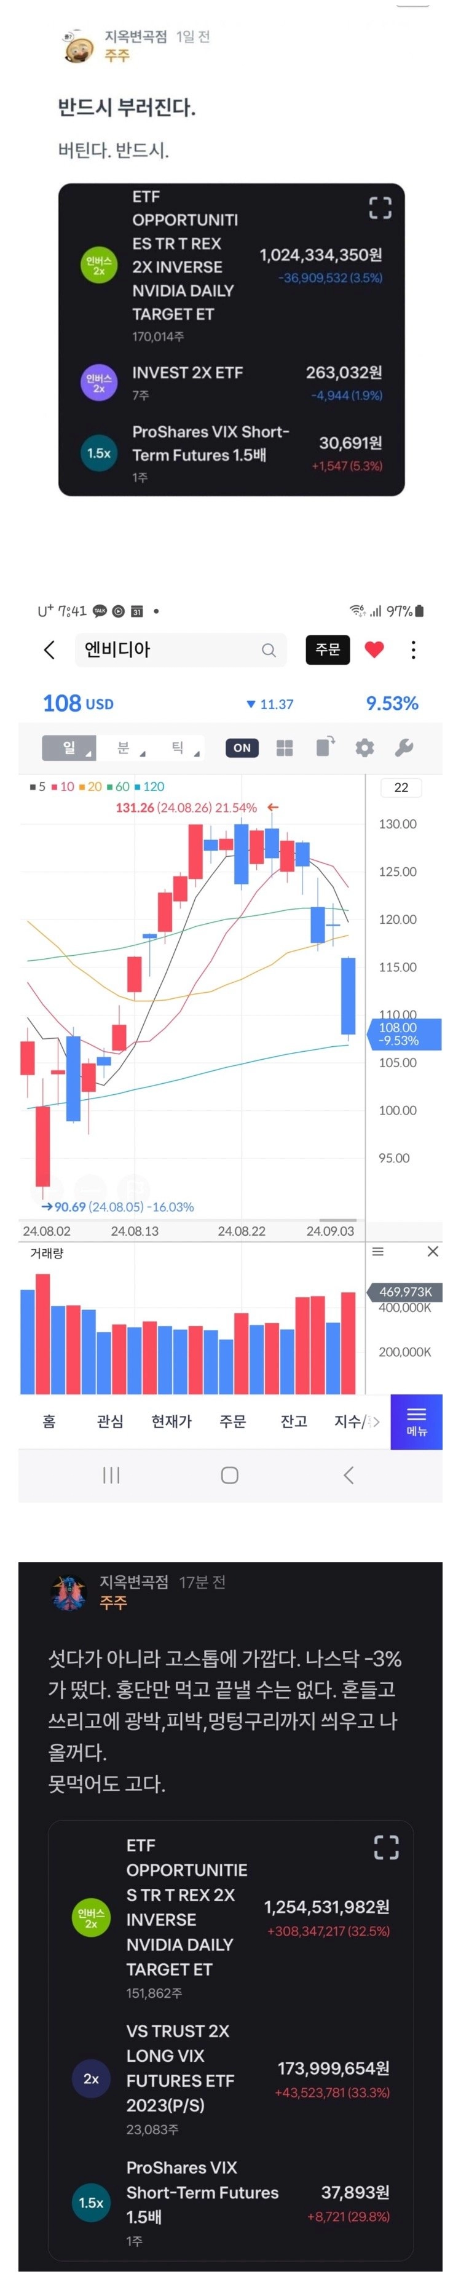The width and height of the screenshot is (461, 2293).
Task: Tap the Android home navigation button
Action: (x=230, y=1475)
